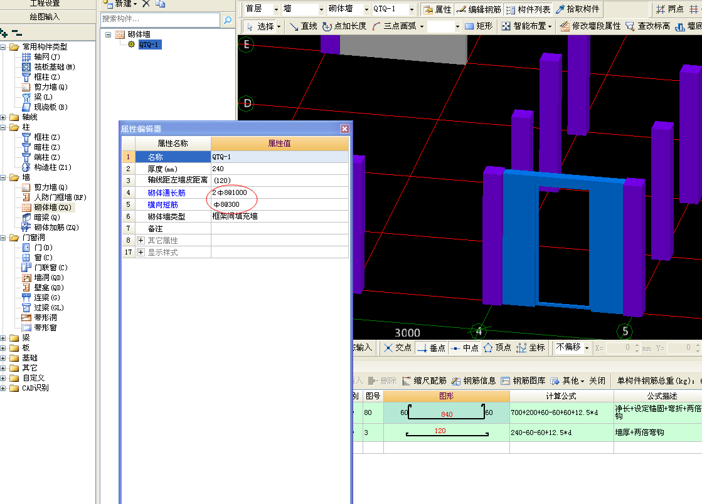Viewport: 702px width, 504px height.
Task: Enable 交点 snap
Action: coord(398,348)
